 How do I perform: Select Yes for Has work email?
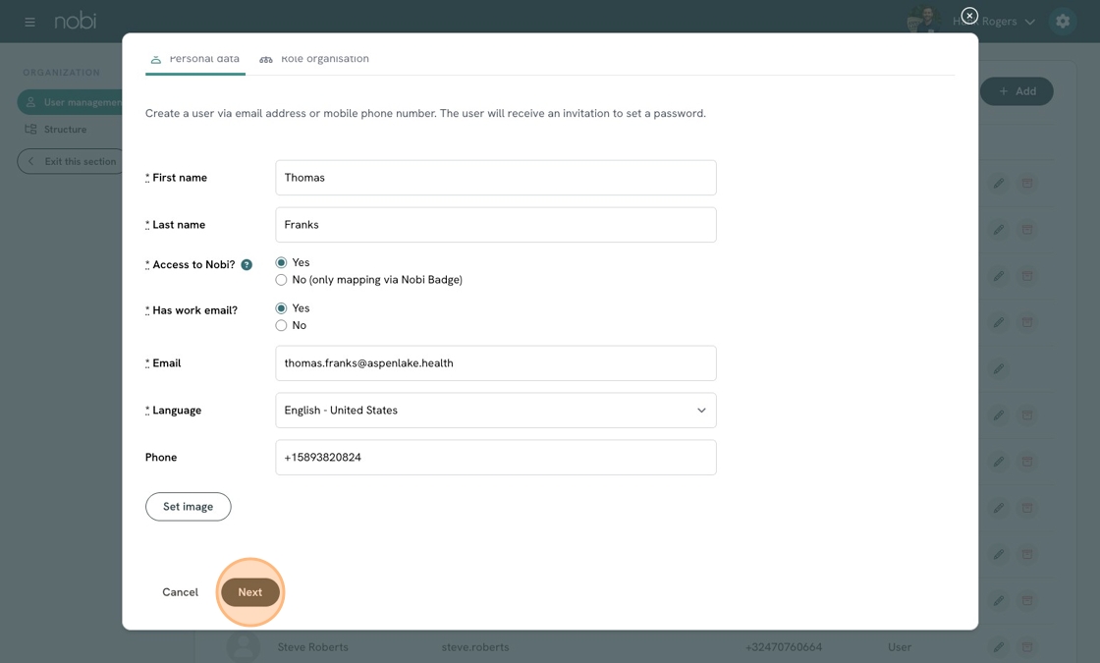(282, 308)
